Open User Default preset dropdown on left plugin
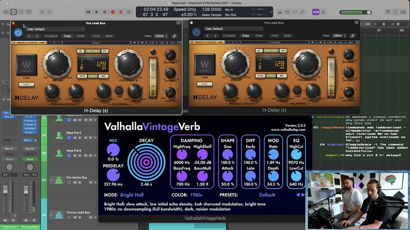410x230 pixels. coord(55,29)
